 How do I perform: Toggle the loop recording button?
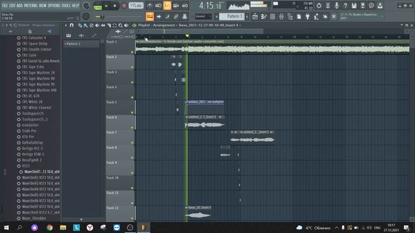pos(185,6)
